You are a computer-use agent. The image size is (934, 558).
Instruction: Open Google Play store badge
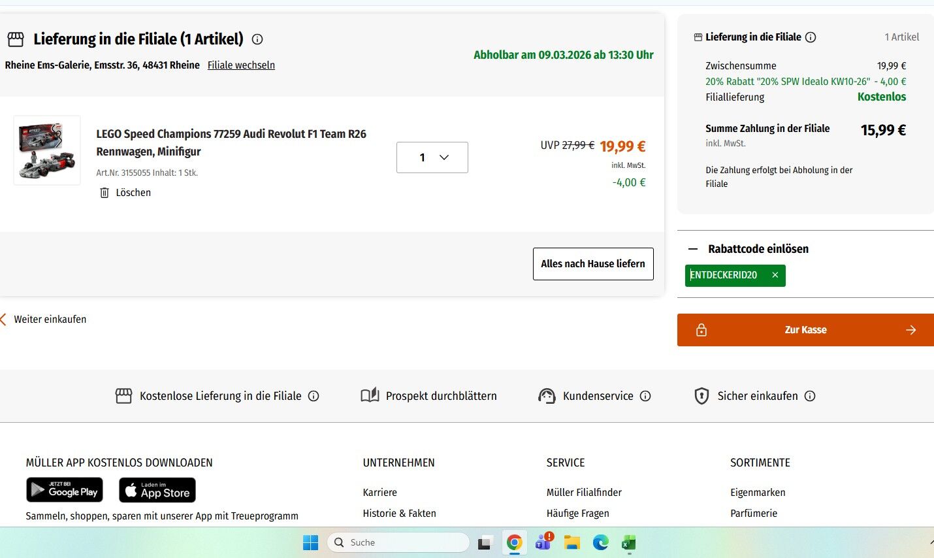pyautogui.click(x=65, y=490)
